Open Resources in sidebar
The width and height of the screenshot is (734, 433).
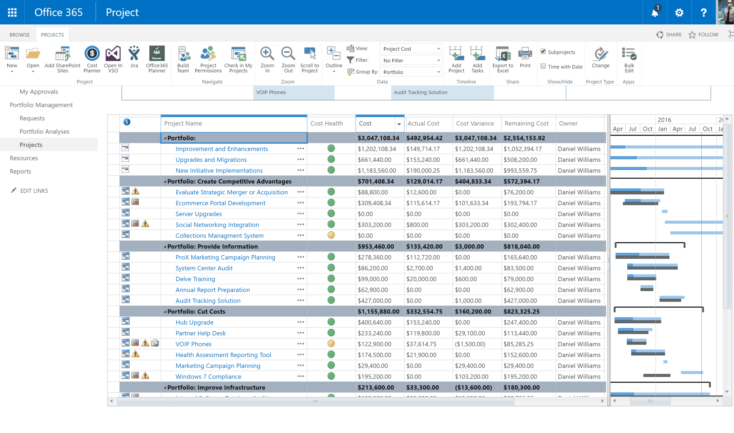point(24,158)
